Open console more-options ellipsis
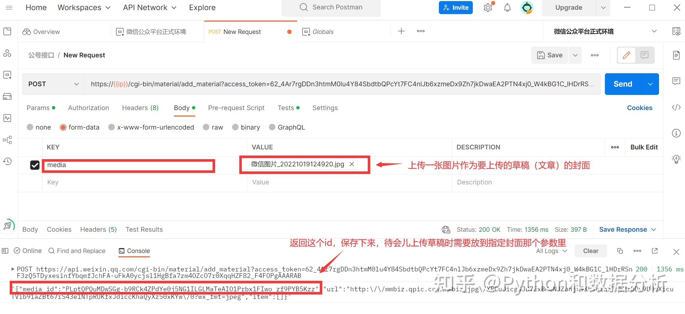The height and width of the screenshot is (314, 685). 637,251
